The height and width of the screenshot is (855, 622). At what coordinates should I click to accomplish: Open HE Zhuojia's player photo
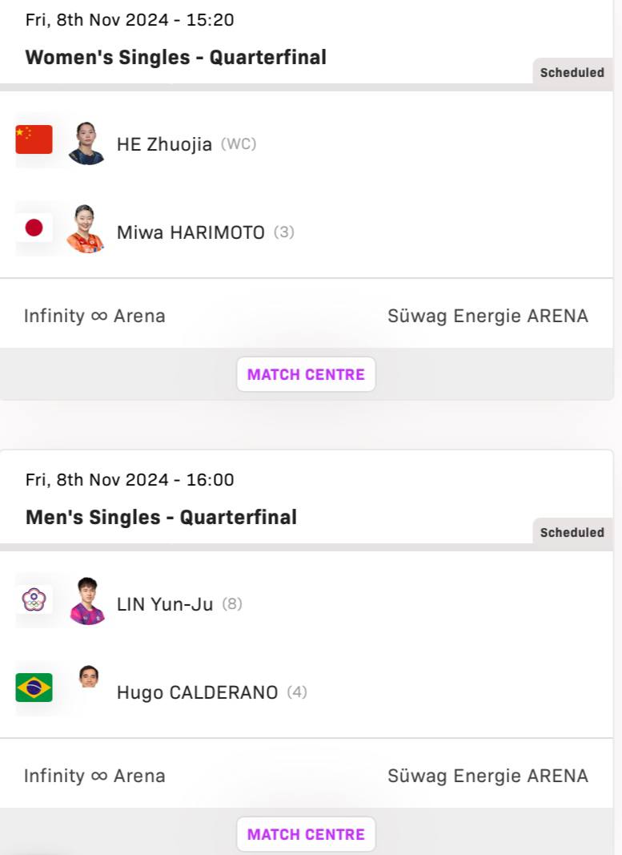[86, 143]
